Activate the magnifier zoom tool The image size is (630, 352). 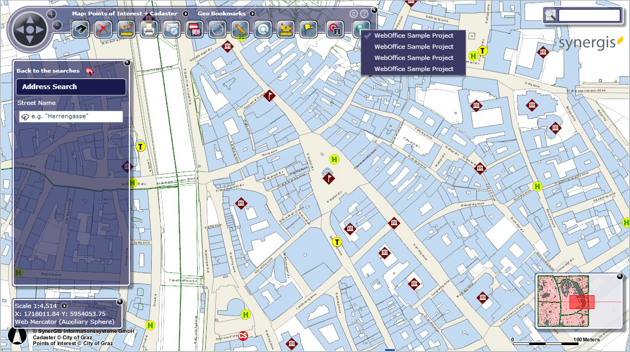(262, 29)
